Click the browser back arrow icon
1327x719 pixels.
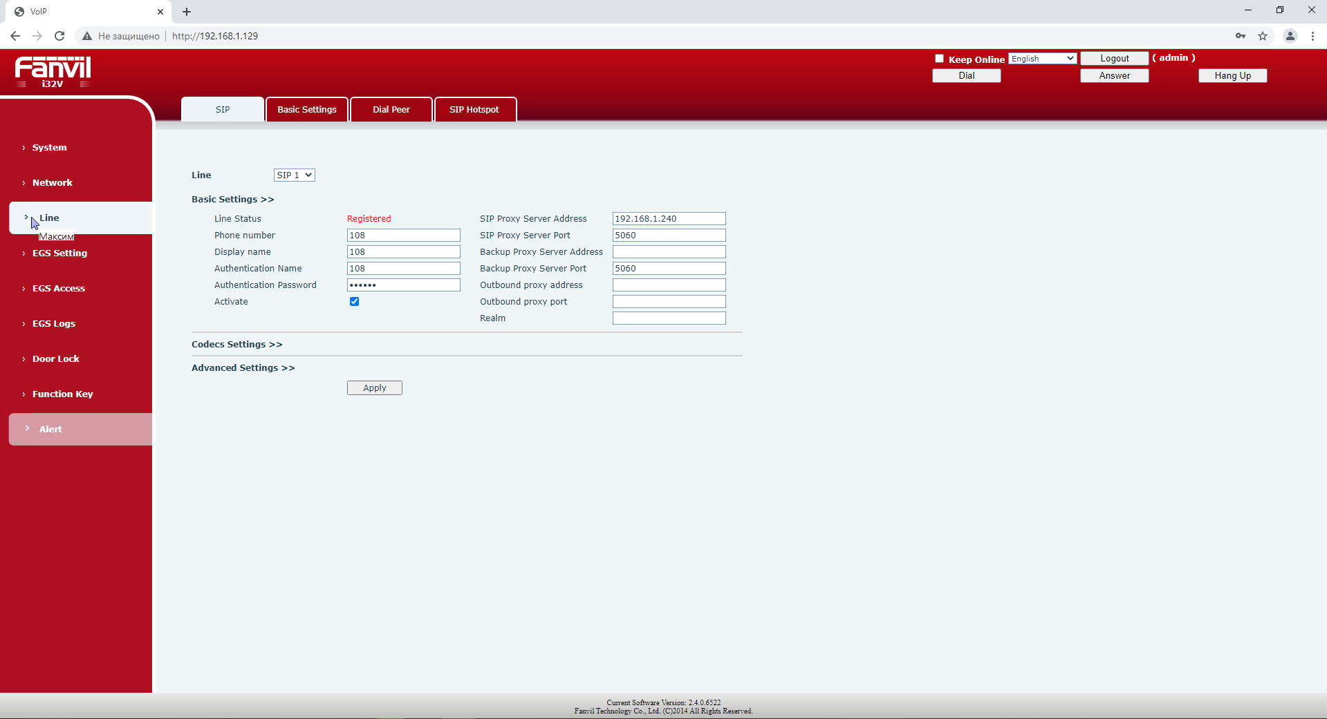15,36
